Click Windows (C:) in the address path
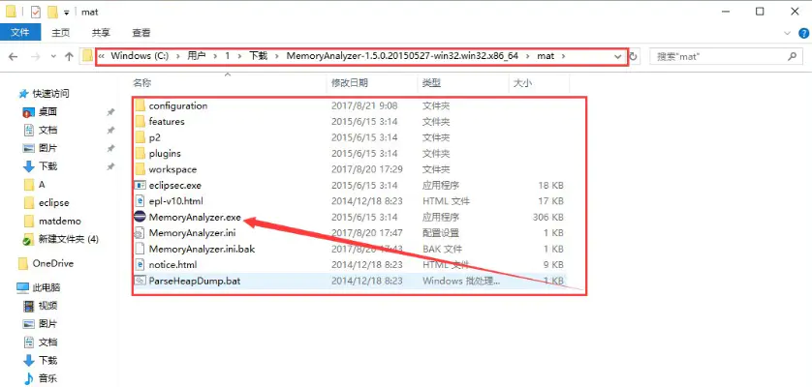This screenshot has height=387, width=812. pyautogui.click(x=140, y=56)
